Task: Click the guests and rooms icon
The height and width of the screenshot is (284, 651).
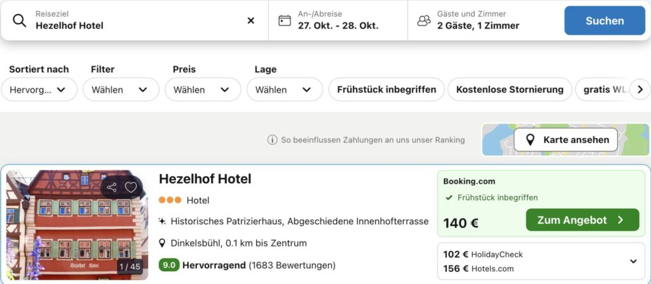Action: click(423, 20)
